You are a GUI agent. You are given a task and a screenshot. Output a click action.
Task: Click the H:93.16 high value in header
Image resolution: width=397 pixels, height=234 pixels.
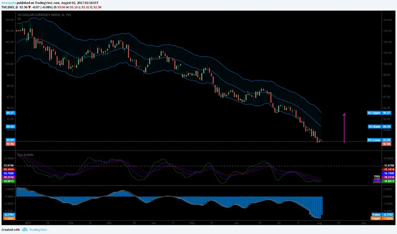72,7
